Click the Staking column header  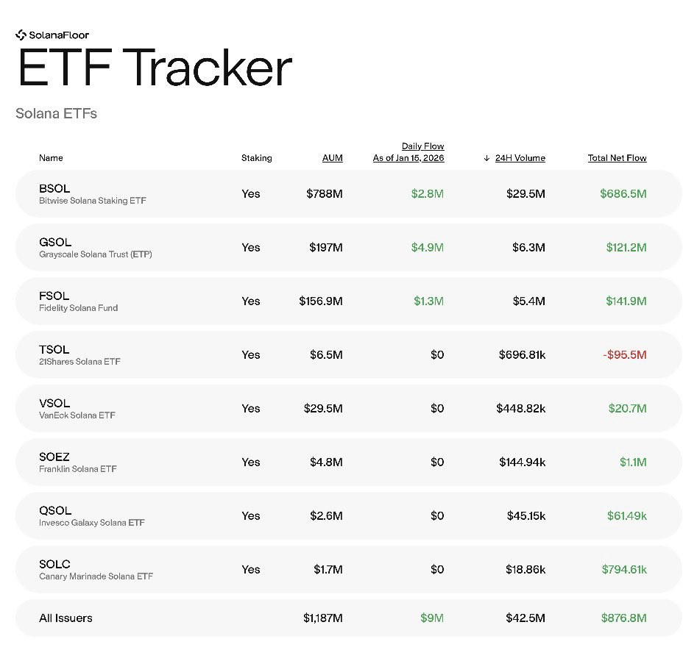pos(256,157)
